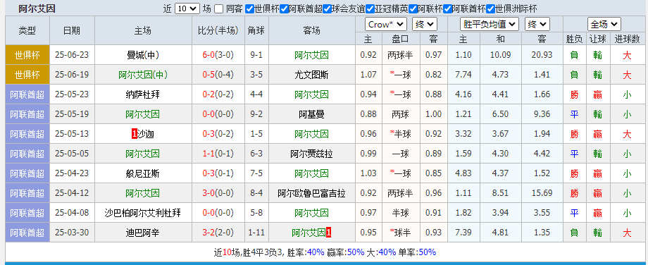Open home team 纳萨杜拜
Screen dimensions: 648x265
pos(143,94)
